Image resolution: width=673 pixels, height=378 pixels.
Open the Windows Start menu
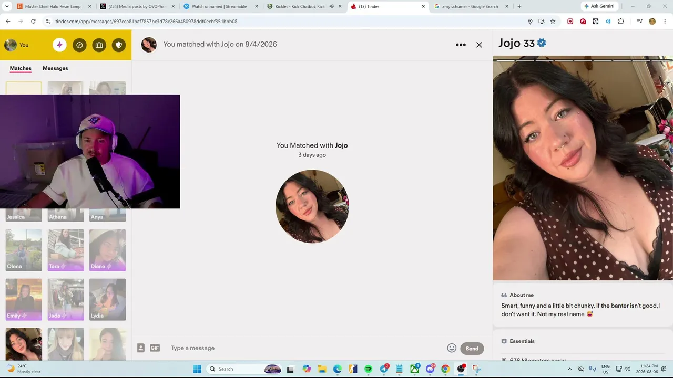[197, 369]
